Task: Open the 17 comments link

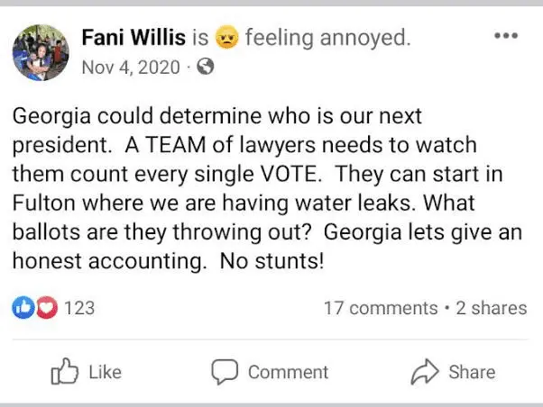Action: [x=380, y=308]
